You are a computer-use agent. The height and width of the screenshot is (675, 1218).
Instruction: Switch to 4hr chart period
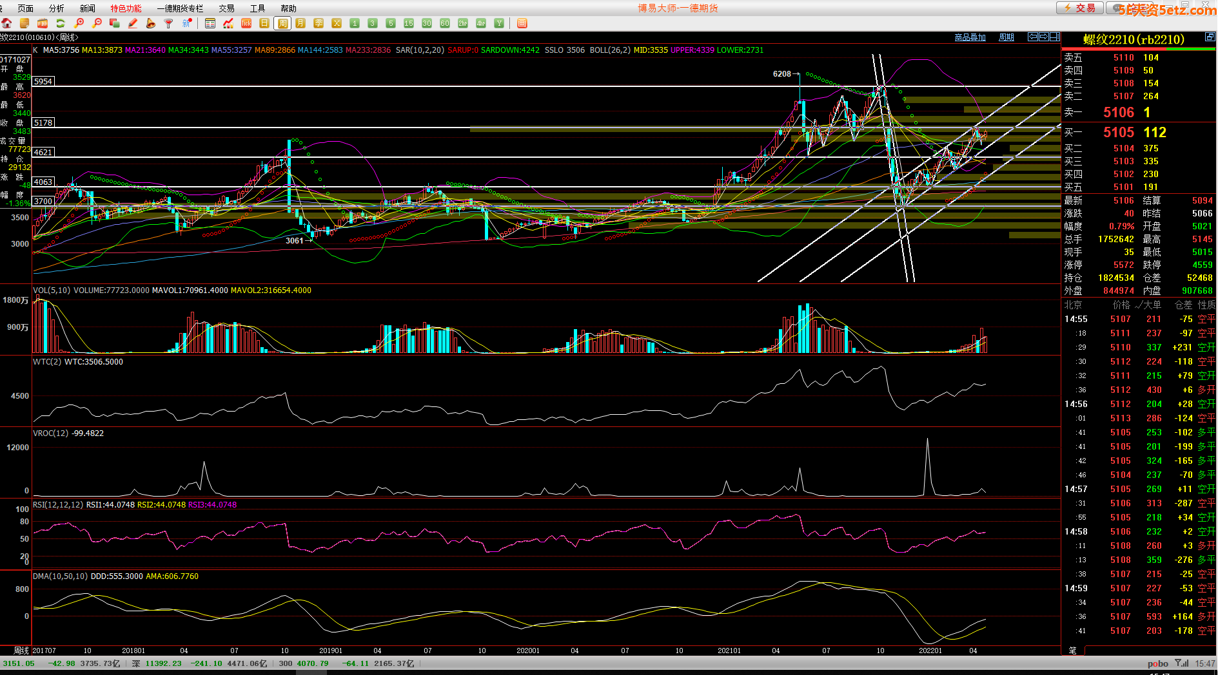(481, 23)
